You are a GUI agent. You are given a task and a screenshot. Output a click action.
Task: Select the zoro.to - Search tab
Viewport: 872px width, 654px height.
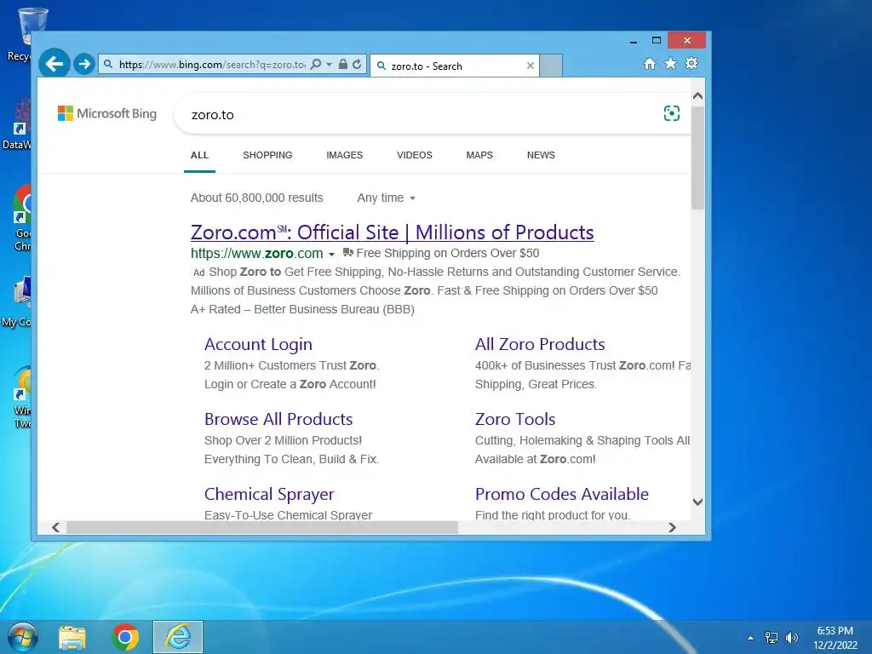455,66
